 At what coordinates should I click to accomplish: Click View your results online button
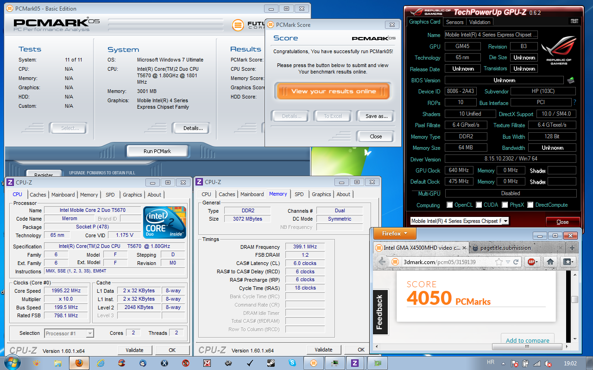point(334,91)
